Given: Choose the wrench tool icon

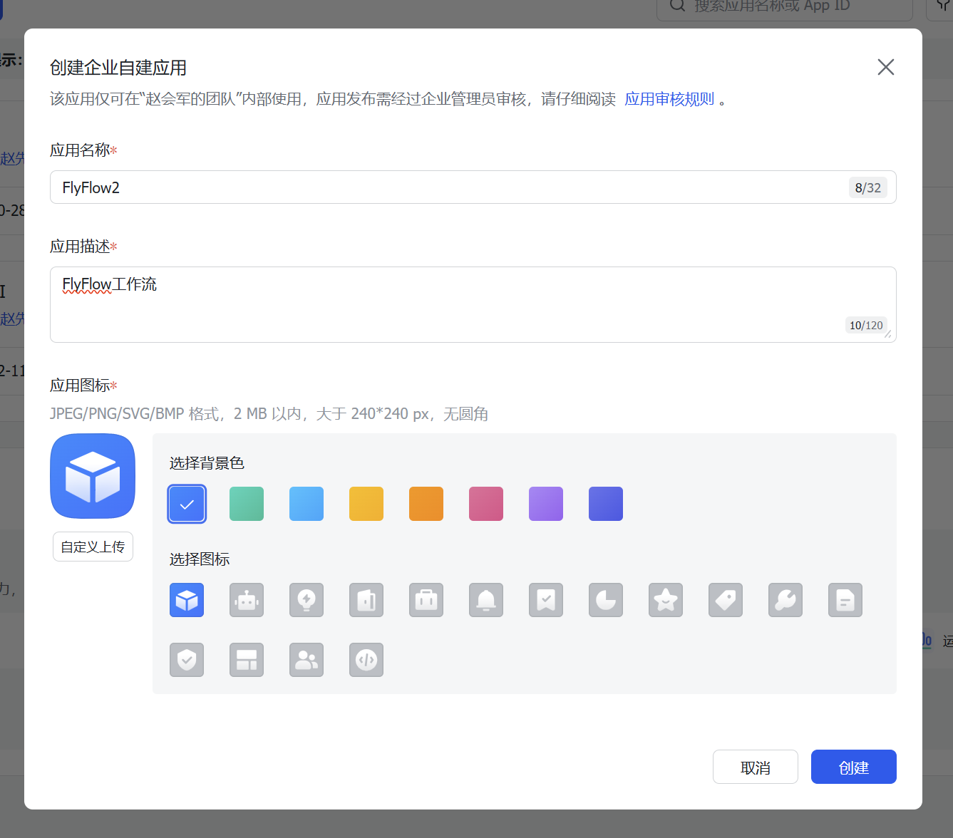Looking at the screenshot, I should 785,600.
